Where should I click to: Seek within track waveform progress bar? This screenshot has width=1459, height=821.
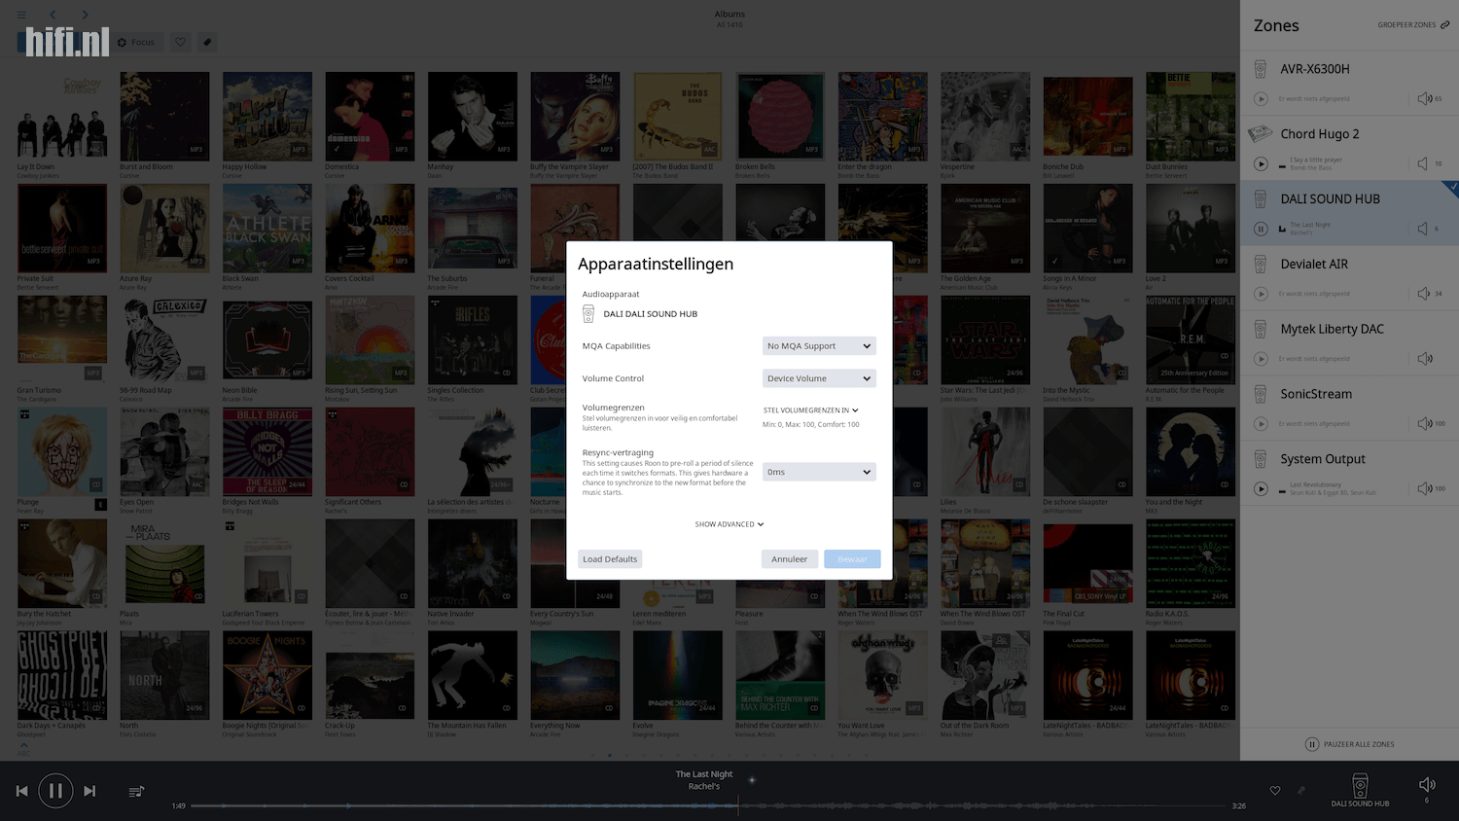coord(708,805)
